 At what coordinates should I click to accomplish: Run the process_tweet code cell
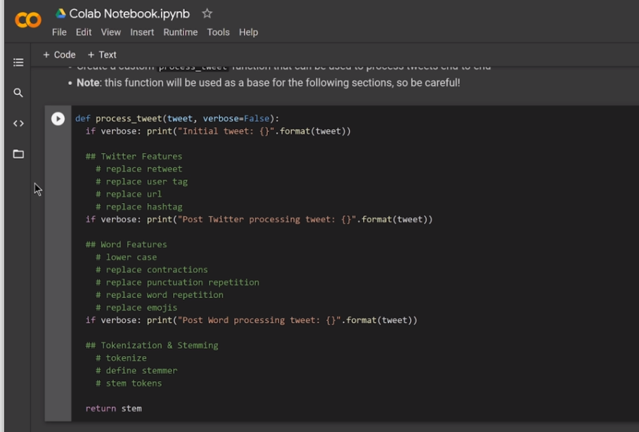pos(58,119)
